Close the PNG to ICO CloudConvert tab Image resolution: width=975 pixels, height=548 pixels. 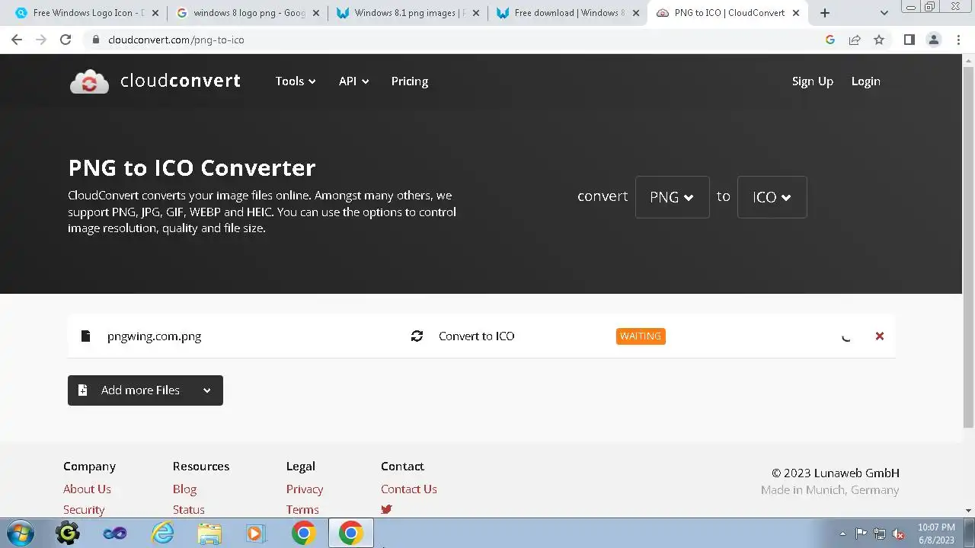coord(796,13)
